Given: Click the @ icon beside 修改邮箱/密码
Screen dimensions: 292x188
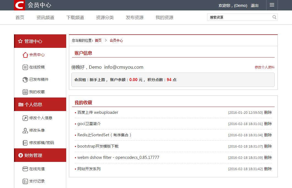Looking at the screenshot, I should pyautogui.click(x=25, y=143).
